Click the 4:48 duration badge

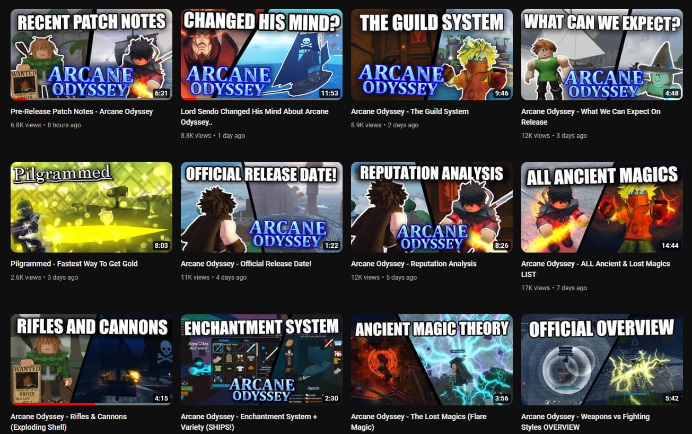(x=671, y=93)
